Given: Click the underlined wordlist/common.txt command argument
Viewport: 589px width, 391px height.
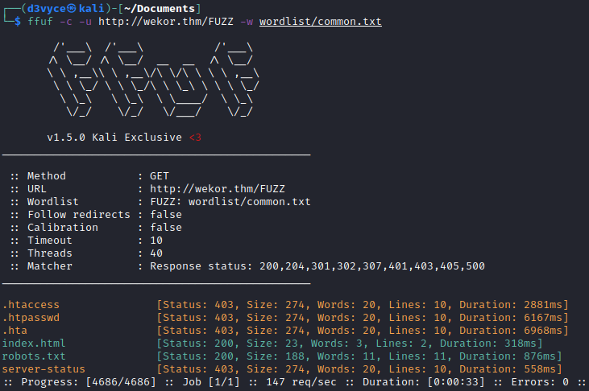Looking at the screenshot, I should pyautogui.click(x=320, y=21).
